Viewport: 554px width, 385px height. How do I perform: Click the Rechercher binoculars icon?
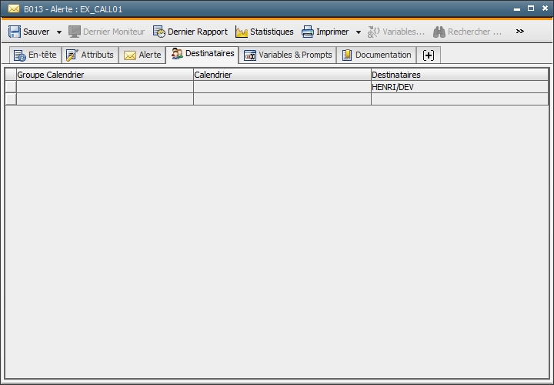click(x=439, y=32)
